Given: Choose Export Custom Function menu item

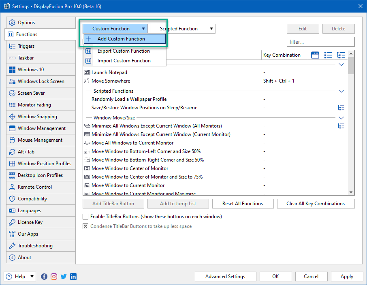Looking at the screenshot, I should (x=125, y=51).
